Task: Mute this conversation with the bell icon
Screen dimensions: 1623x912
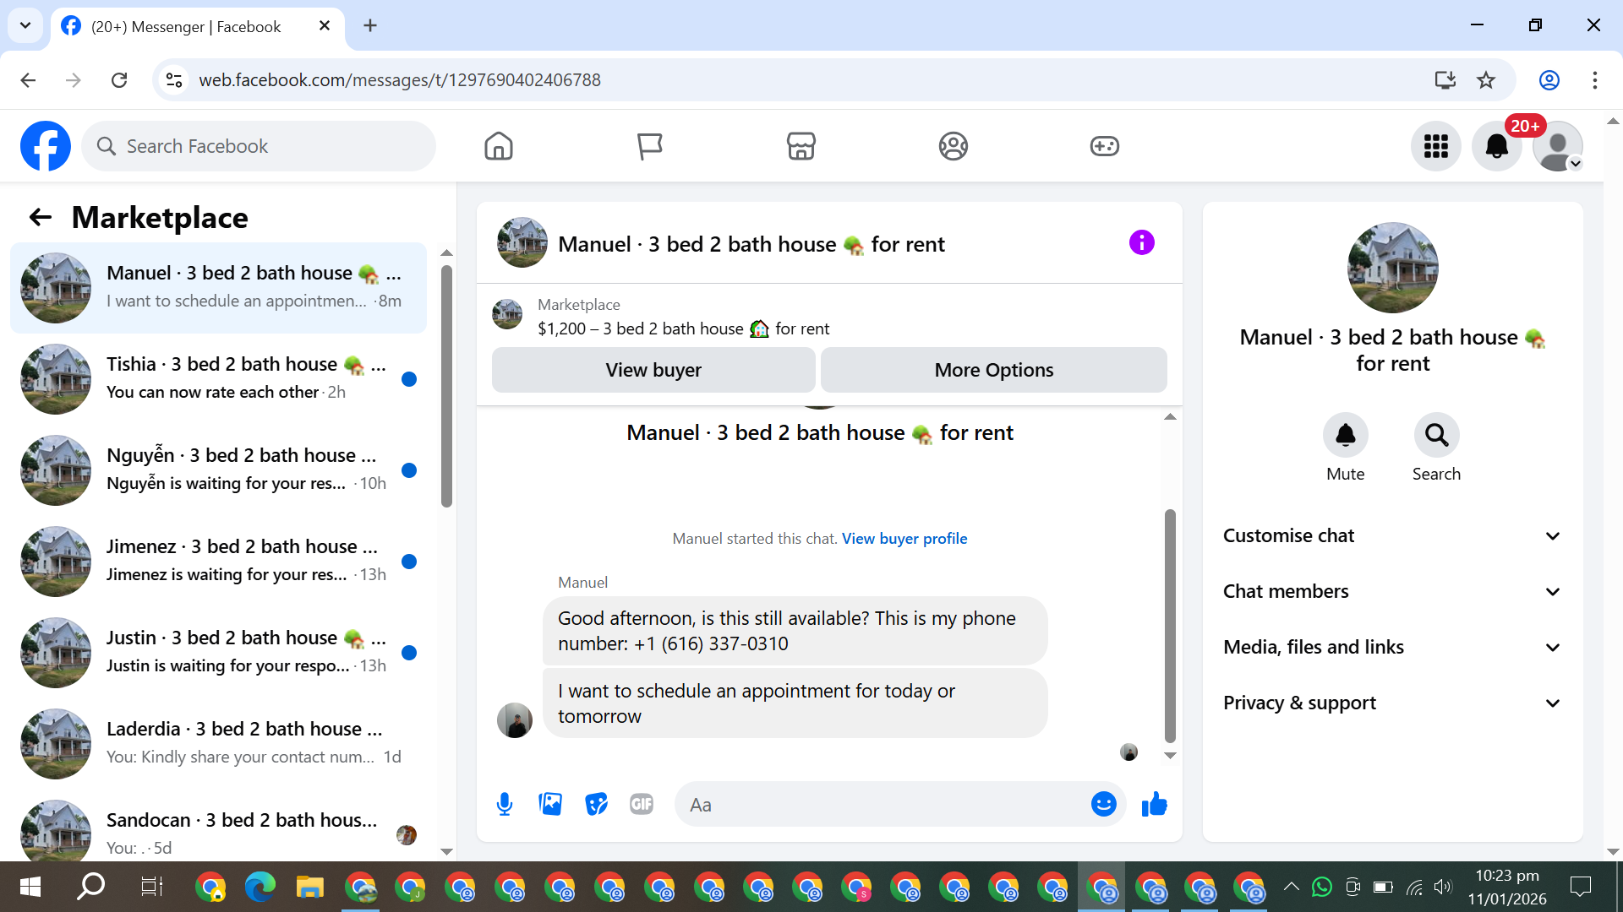Action: click(1345, 435)
